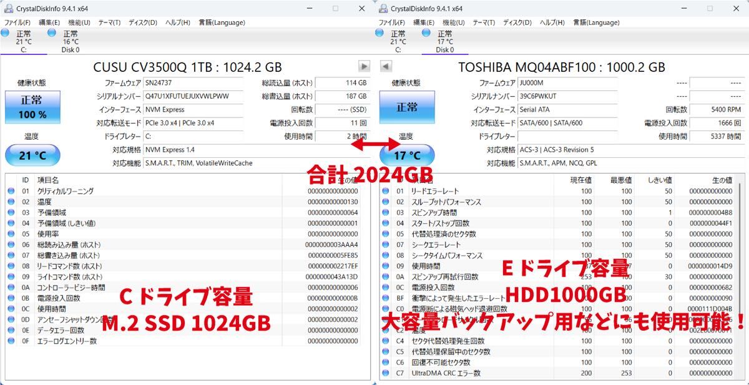
Task: Click rotation rate field 5400 RPM
Action: pos(717,109)
